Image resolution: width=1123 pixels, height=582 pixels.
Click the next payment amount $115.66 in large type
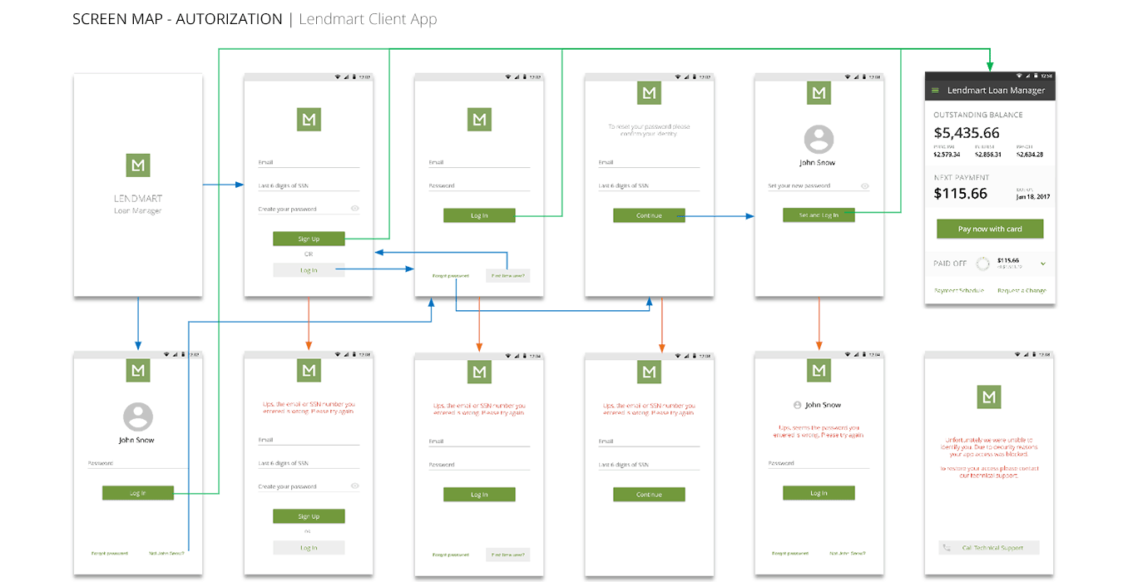pos(961,194)
